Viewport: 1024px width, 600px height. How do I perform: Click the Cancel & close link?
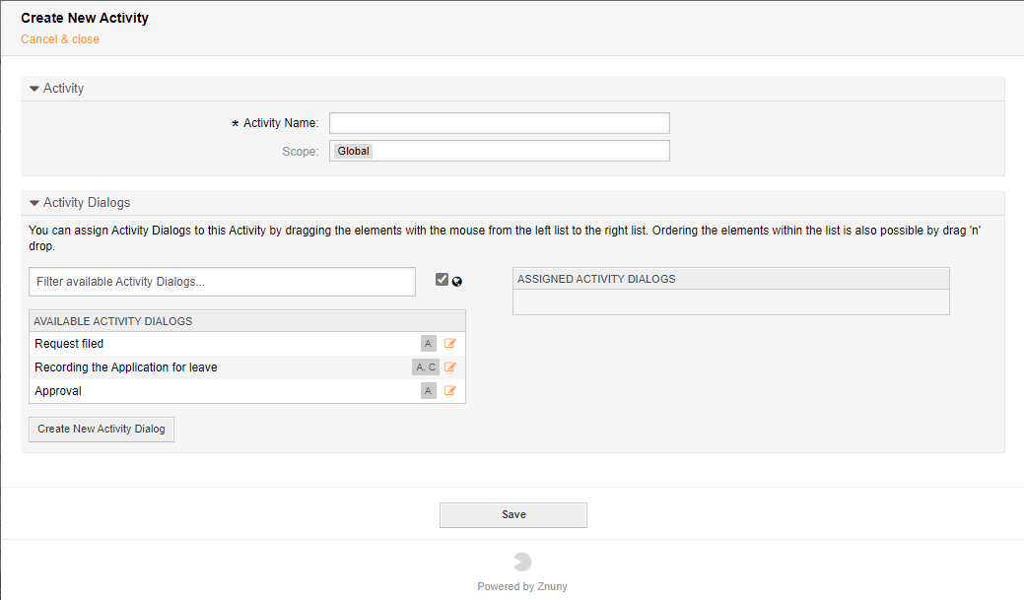59,38
